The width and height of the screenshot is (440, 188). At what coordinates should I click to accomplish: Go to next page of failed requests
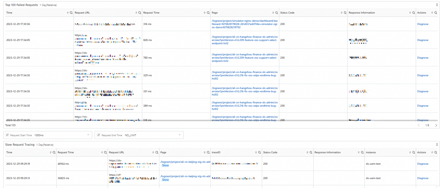point(436,125)
